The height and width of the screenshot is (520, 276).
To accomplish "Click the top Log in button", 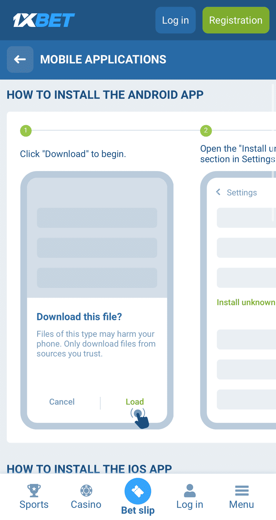I will coord(175,20).
